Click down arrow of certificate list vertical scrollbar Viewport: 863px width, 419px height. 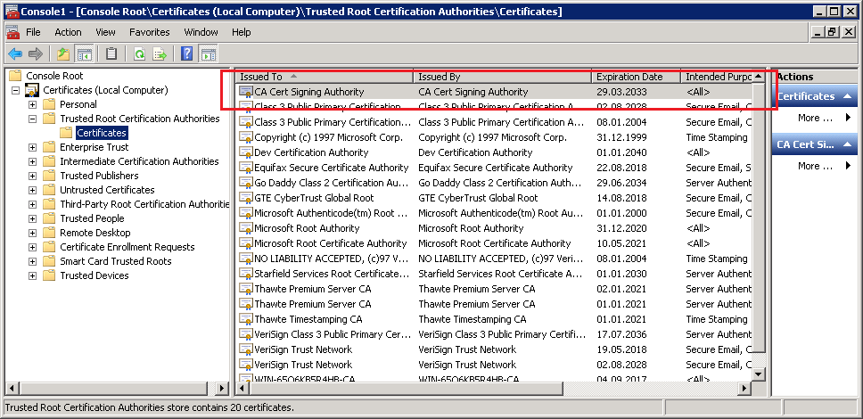[759, 374]
